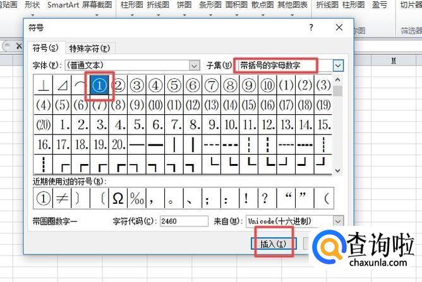Pick recently used ‰ symbol
The width and height of the screenshot is (422, 282).
[136, 198]
